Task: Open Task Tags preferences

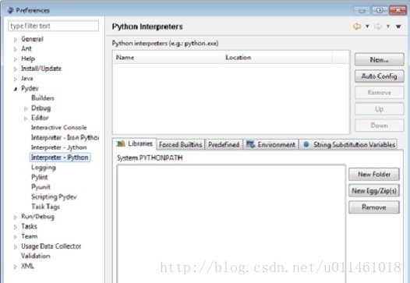Action: [45, 207]
